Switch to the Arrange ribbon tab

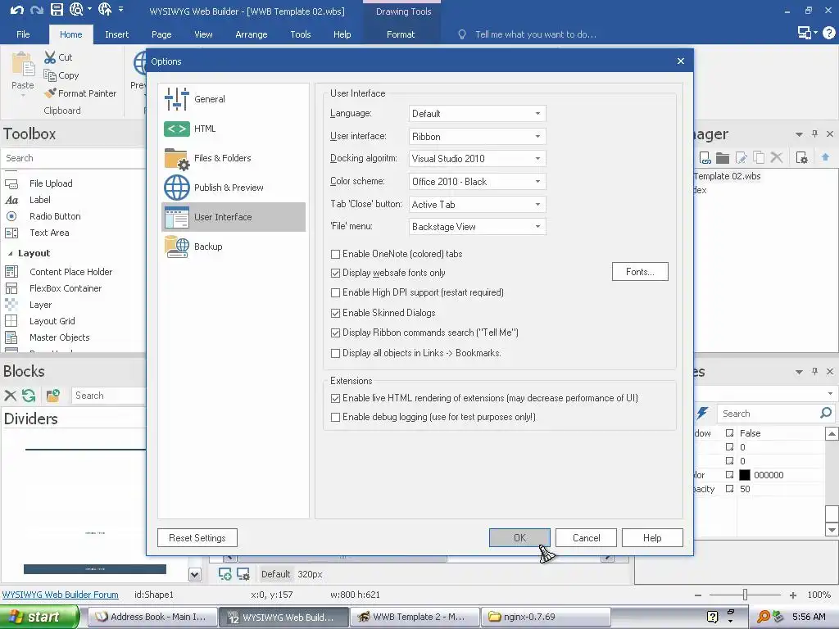pyautogui.click(x=251, y=34)
